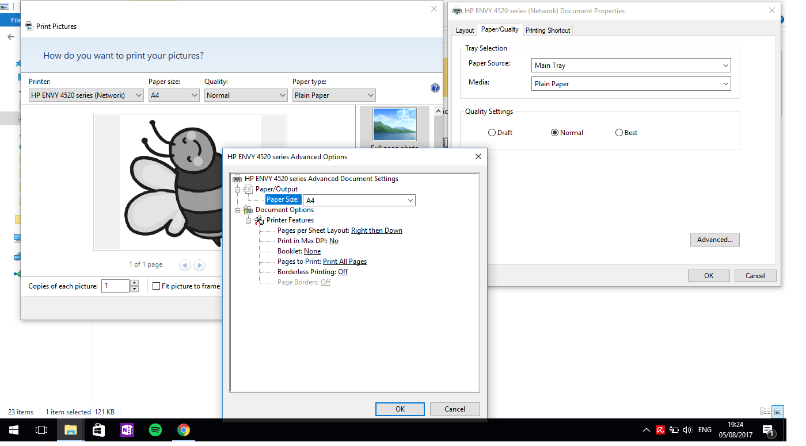This screenshot has width=806, height=446.
Task: Select Draft quality radio button
Action: [x=492, y=133]
